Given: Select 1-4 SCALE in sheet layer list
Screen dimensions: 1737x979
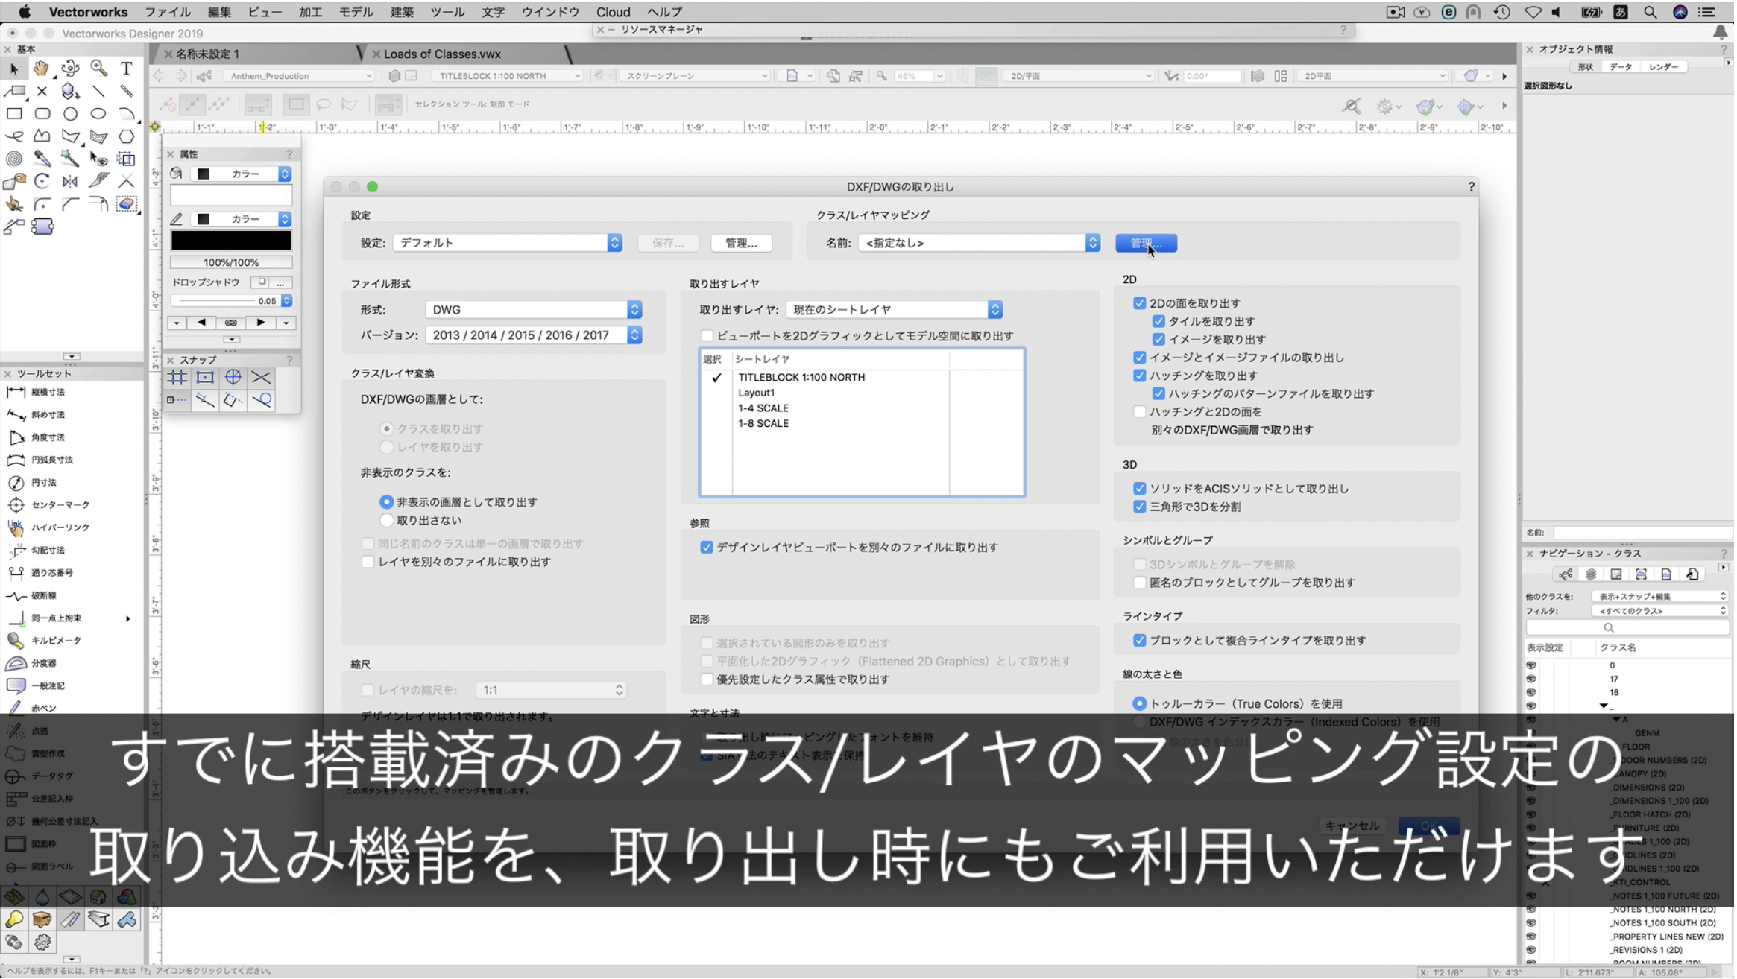Looking at the screenshot, I should (x=764, y=408).
